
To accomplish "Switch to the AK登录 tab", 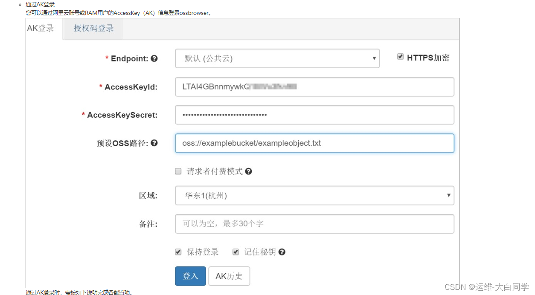I will coord(44,29).
